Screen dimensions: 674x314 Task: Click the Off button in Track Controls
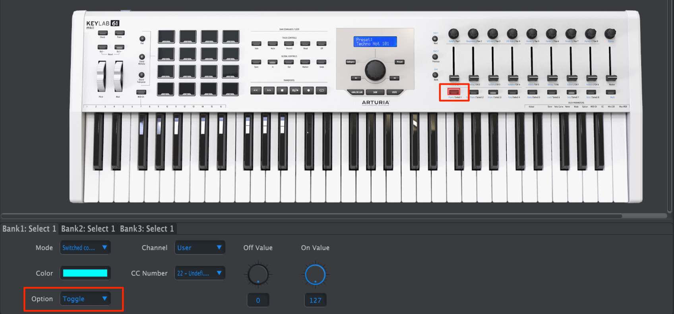322,44
